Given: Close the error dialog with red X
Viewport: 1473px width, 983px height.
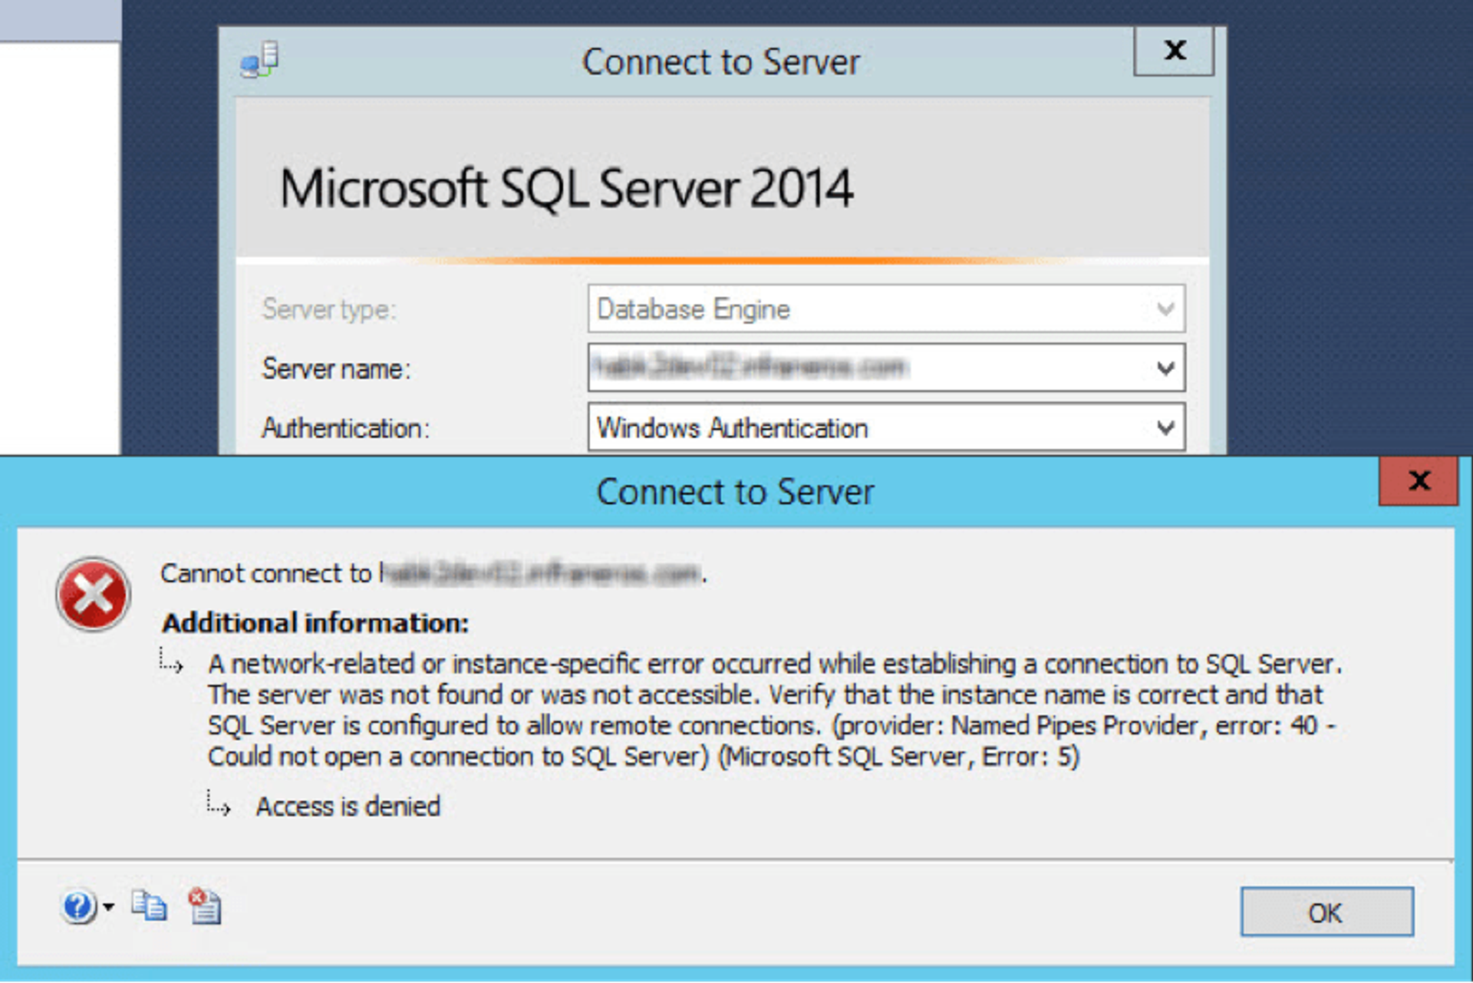Looking at the screenshot, I should click(1418, 481).
